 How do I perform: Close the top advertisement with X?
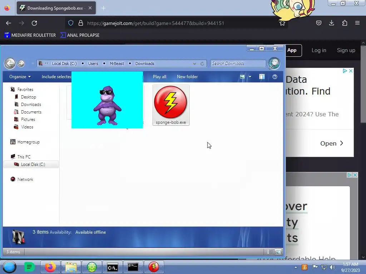pos(351,71)
